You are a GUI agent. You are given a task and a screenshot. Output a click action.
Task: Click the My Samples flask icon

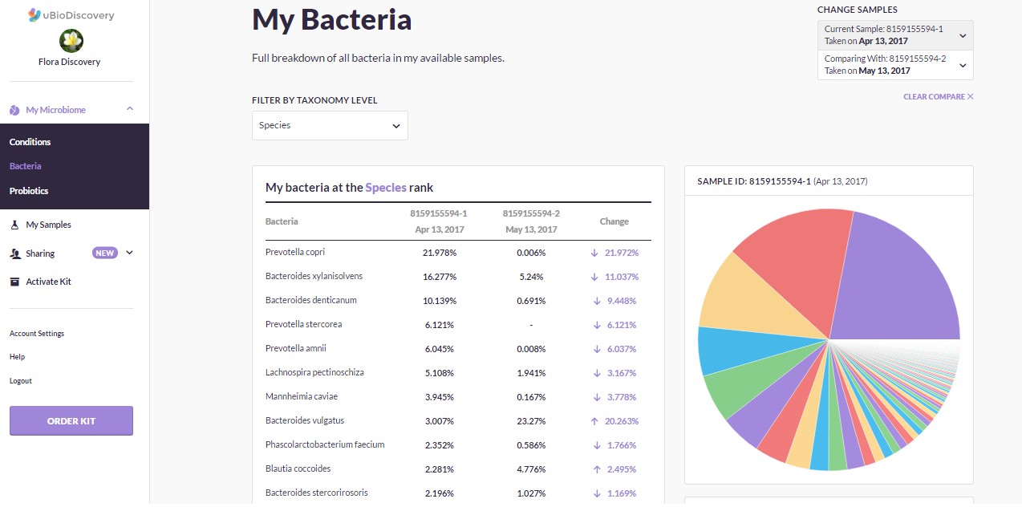(x=14, y=225)
